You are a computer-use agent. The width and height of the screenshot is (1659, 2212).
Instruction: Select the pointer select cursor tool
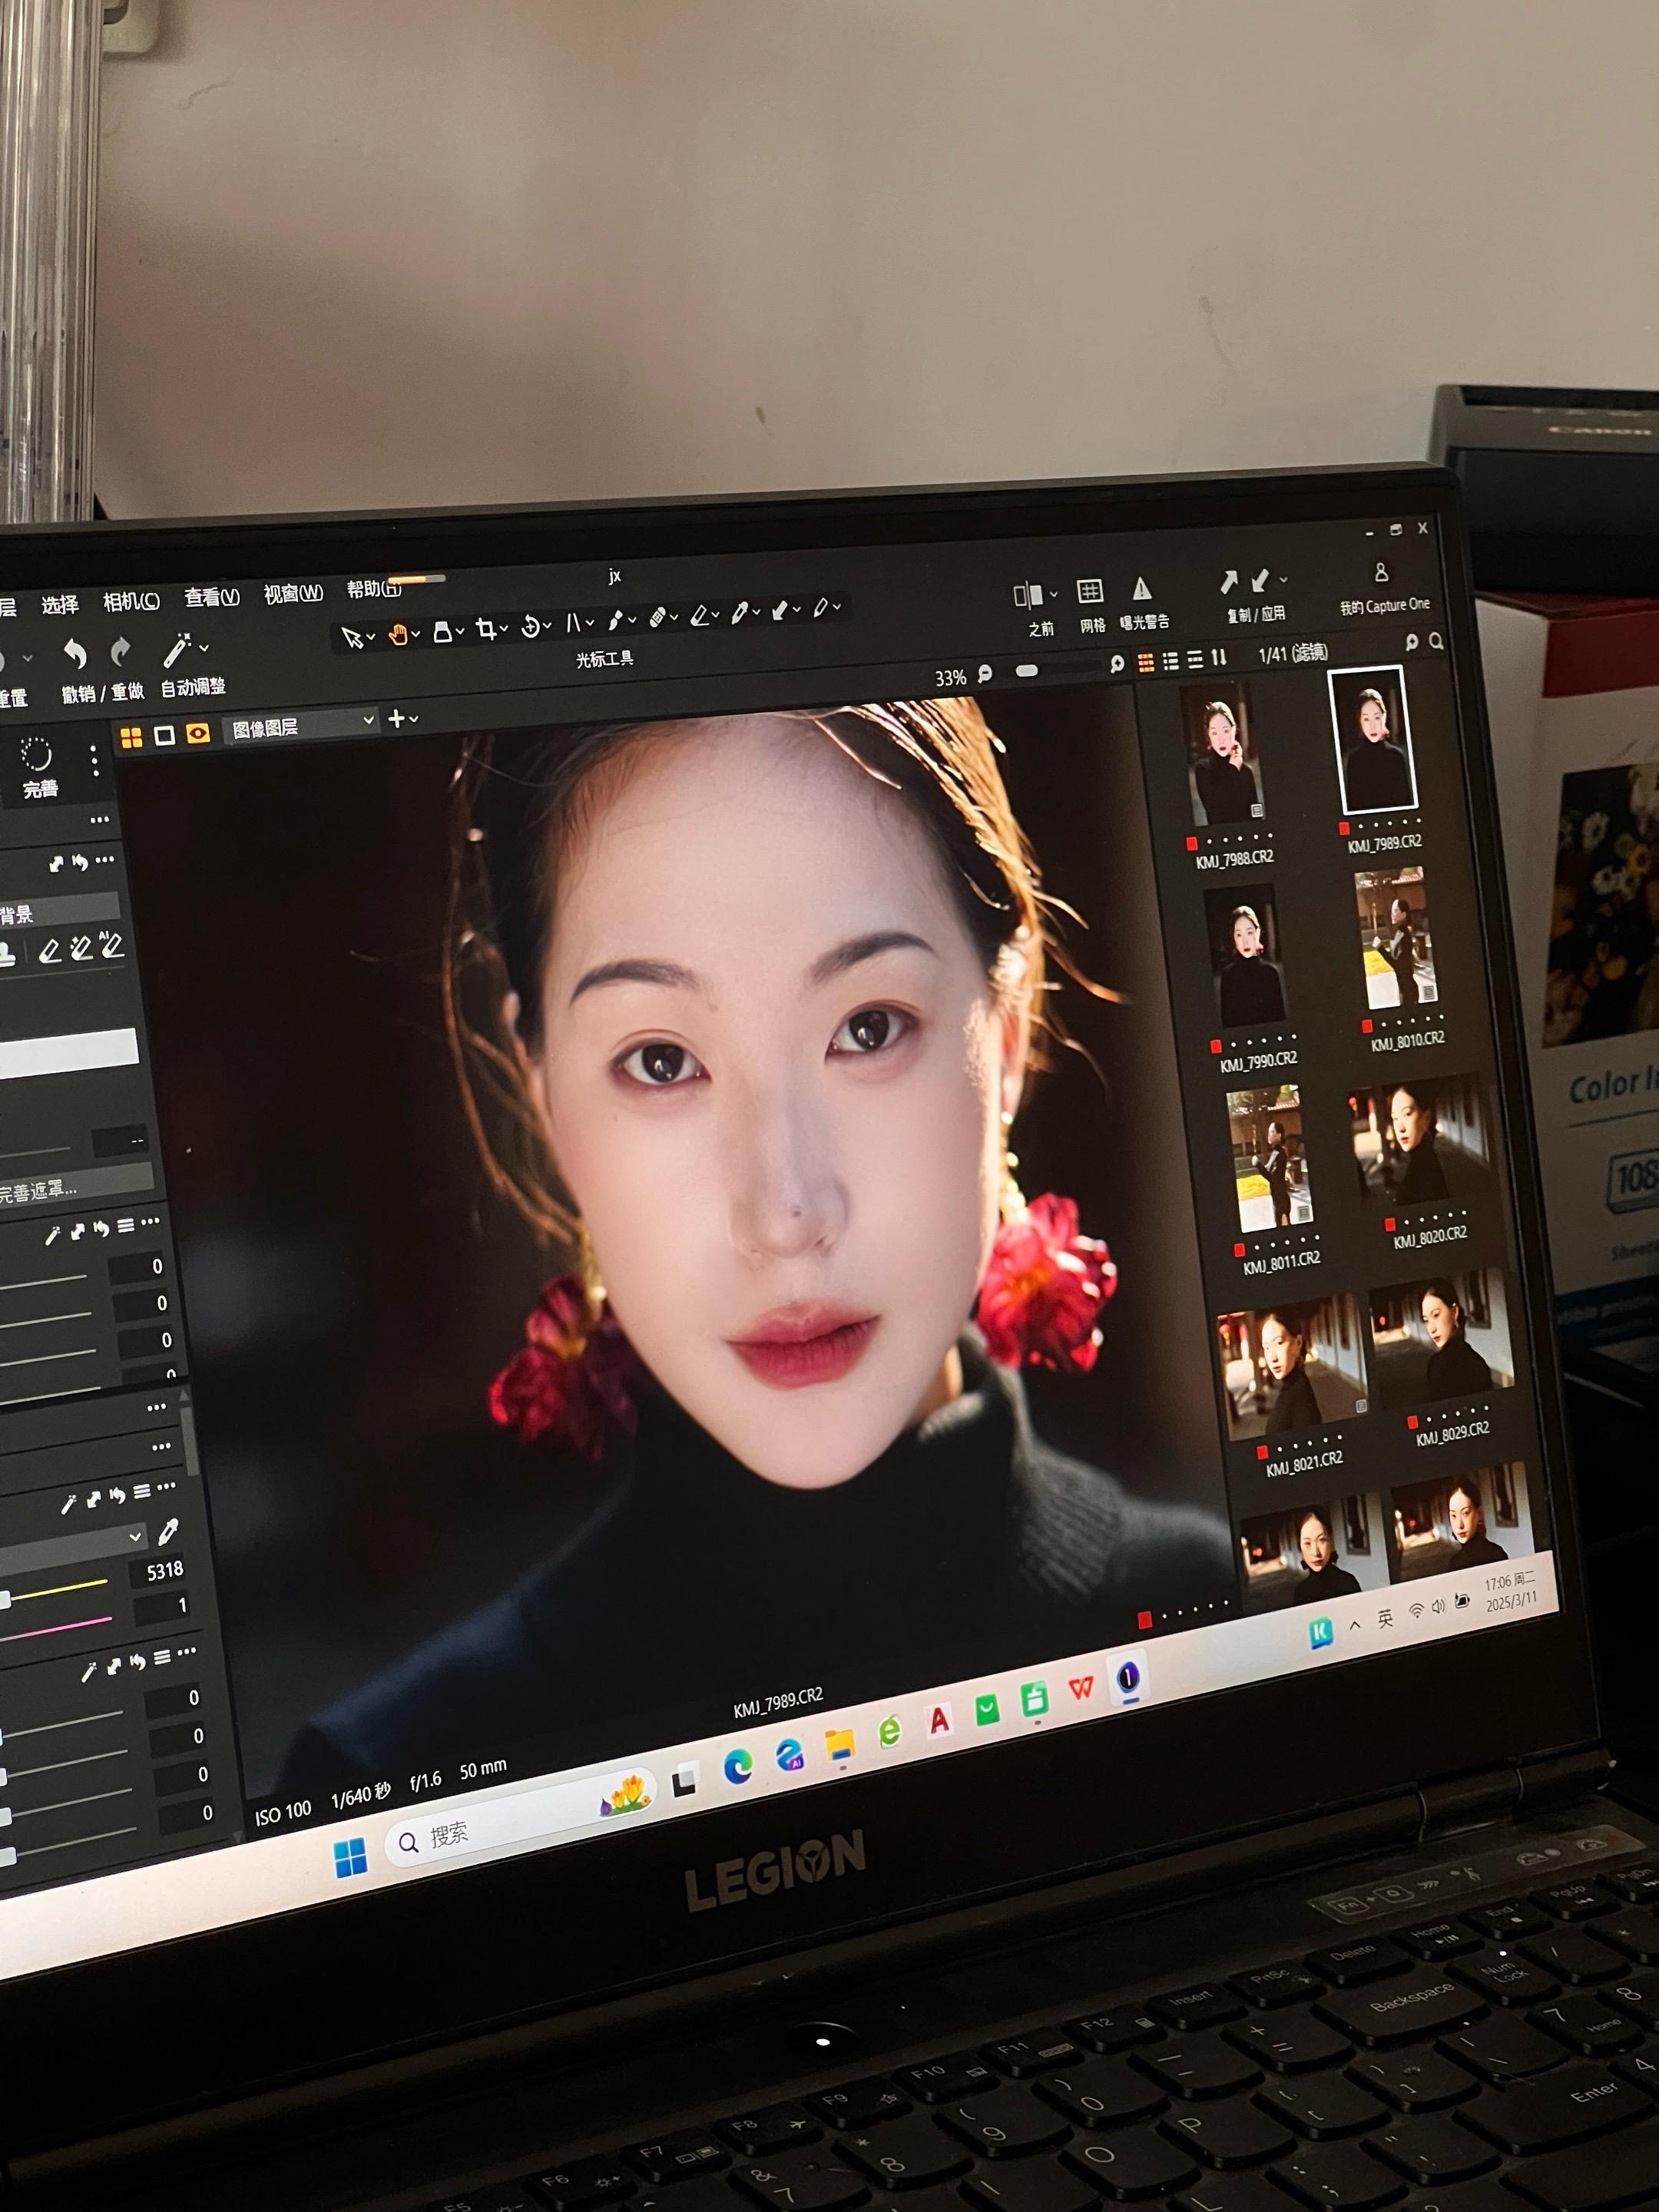point(352,638)
